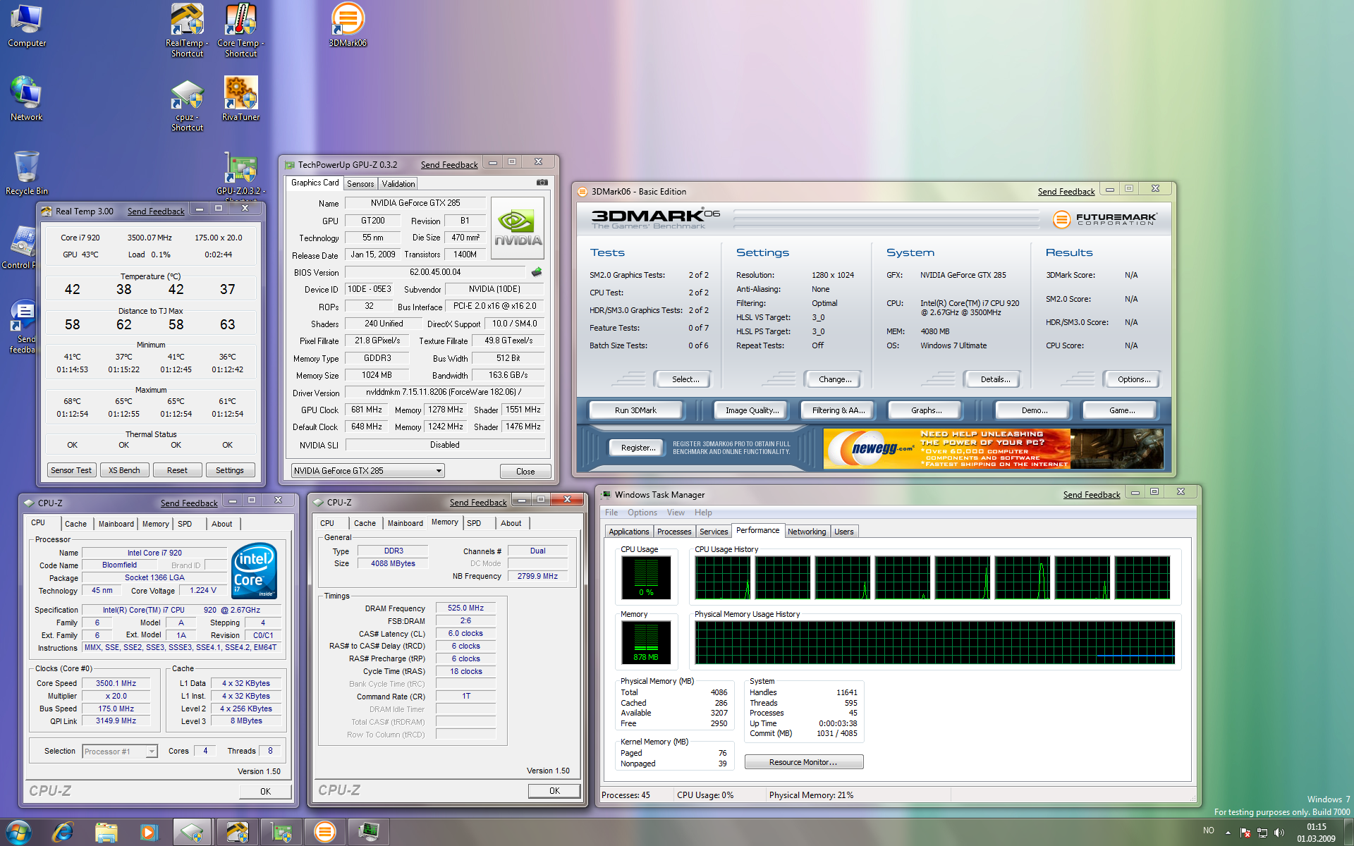Open Filtering & AA... in 3DMark06
The width and height of the screenshot is (1354, 846).
click(x=838, y=410)
